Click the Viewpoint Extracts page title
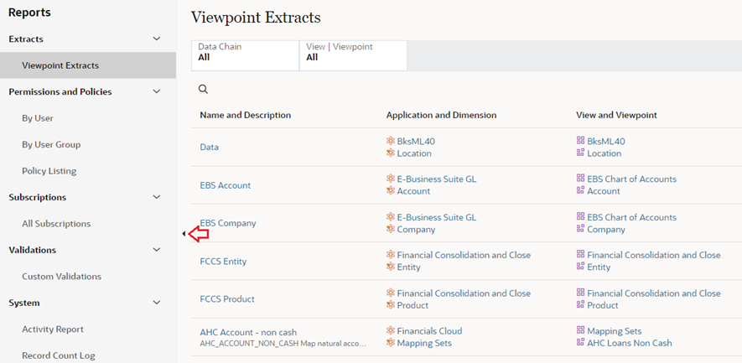This screenshot has width=742, height=363. pyautogui.click(x=256, y=18)
